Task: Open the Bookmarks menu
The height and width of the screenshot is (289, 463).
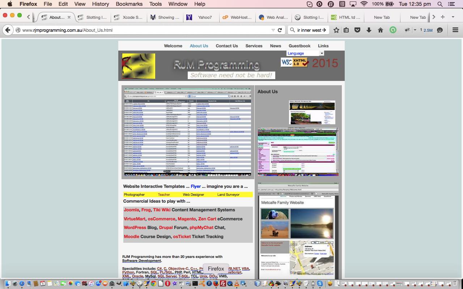Action: pyautogui.click(x=129, y=4)
